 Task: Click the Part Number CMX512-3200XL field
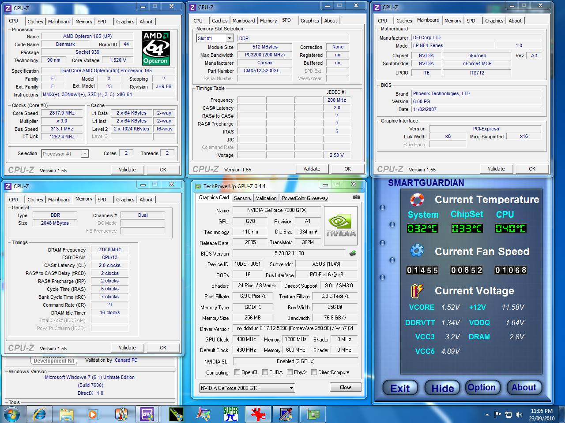265,70
